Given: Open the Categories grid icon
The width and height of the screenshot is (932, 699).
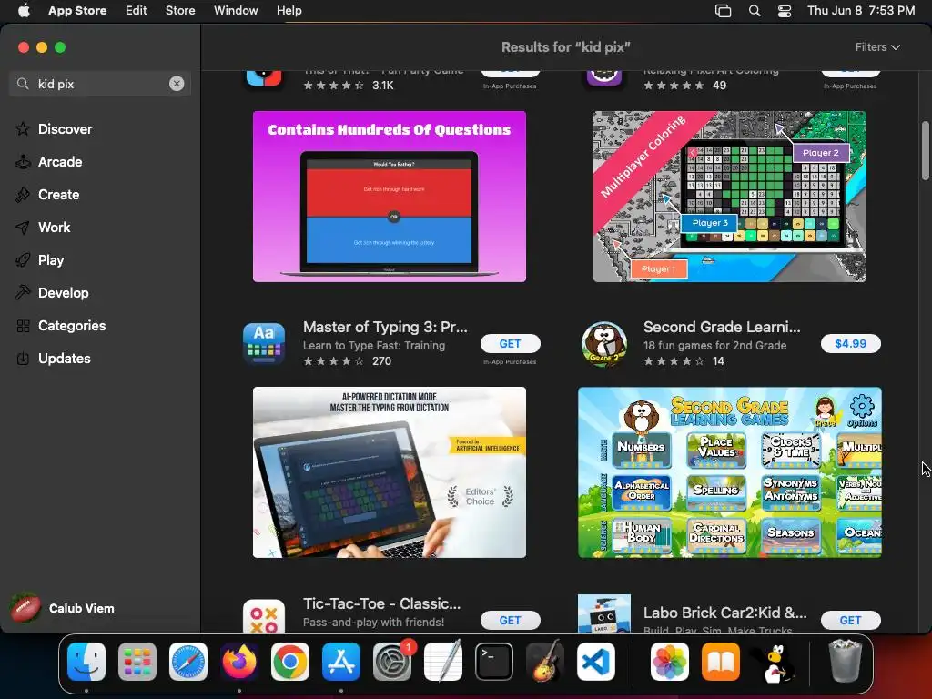Looking at the screenshot, I should point(23,326).
